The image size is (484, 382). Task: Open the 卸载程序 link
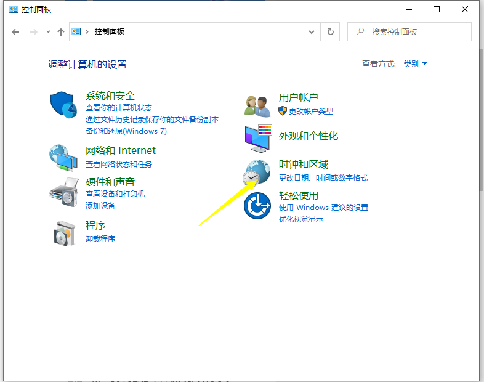coord(100,238)
